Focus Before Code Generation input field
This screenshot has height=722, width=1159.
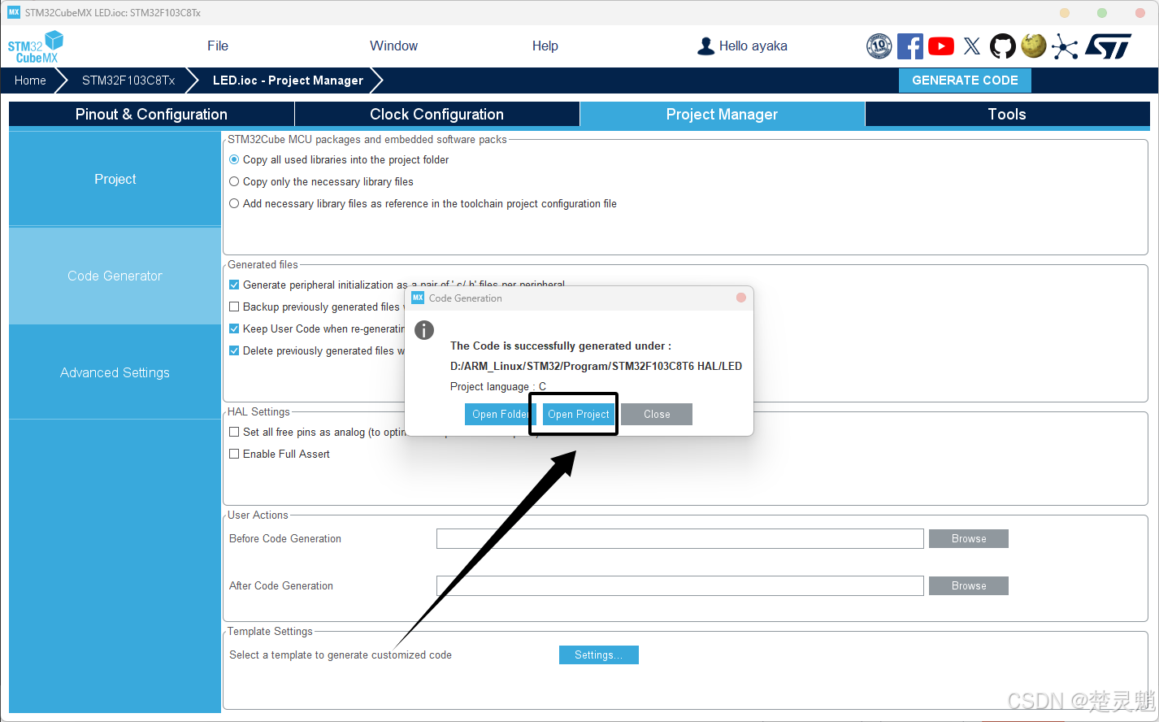click(680, 539)
